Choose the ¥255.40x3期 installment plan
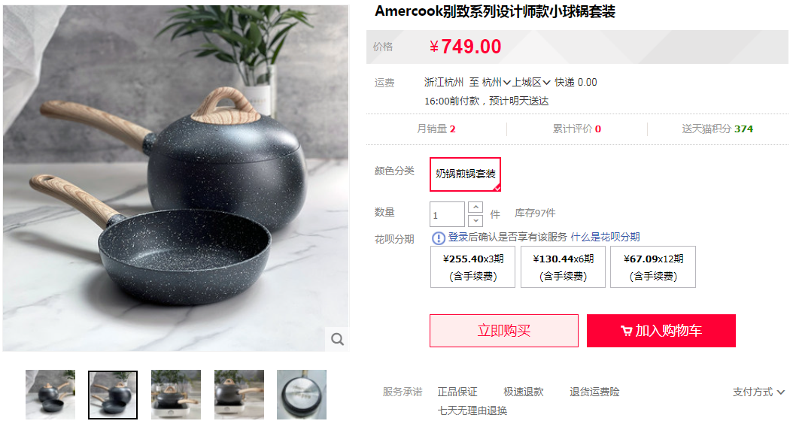 [473, 267]
